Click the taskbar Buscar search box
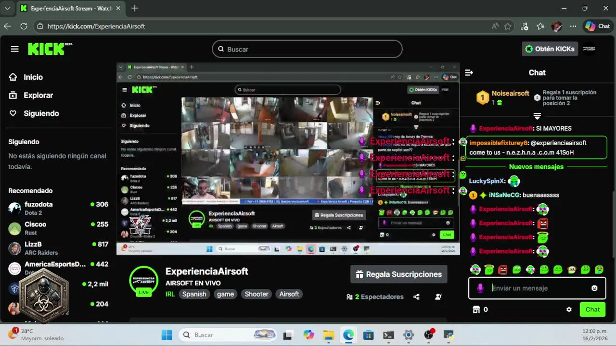This screenshot has height=346, width=616. (228, 334)
